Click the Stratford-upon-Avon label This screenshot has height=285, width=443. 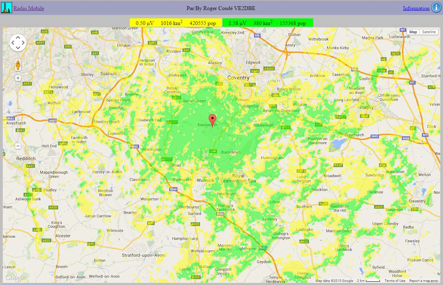click(143, 256)
